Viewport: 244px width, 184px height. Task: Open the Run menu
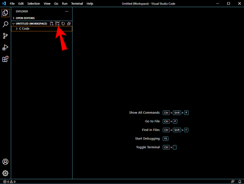65,4
